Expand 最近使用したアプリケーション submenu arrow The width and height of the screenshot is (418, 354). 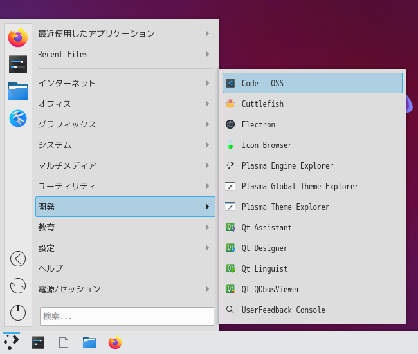(208, 33)
